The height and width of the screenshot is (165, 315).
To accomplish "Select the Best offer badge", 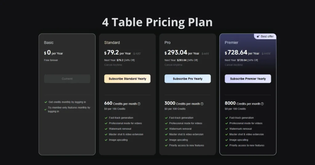I will tap(265, 36).
